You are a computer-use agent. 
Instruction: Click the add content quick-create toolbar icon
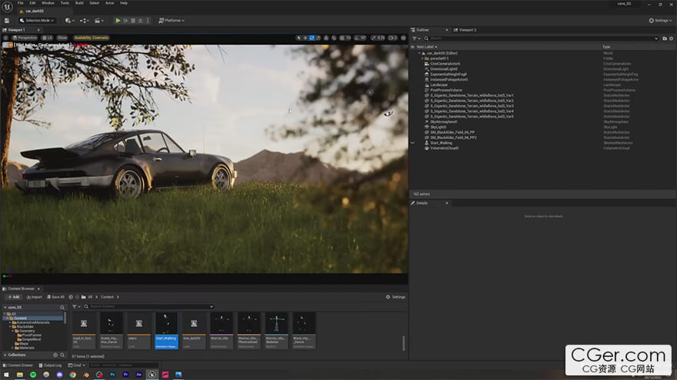69,21
